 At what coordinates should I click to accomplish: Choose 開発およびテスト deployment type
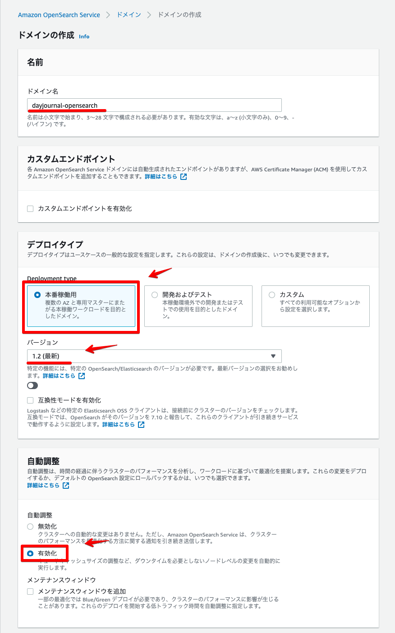tap(155, 295)
